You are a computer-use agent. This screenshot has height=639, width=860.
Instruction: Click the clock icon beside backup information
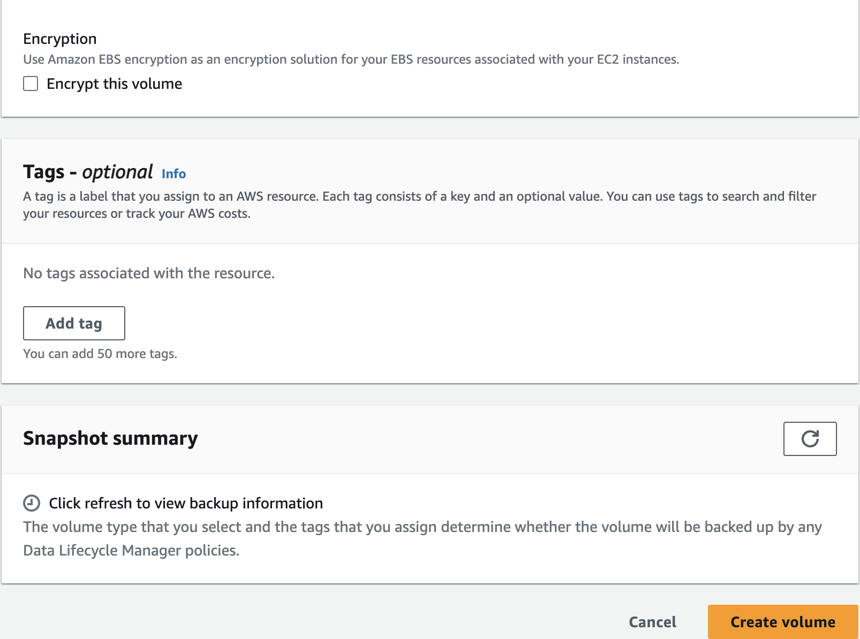pyautogui.click(x=32, y=503)
